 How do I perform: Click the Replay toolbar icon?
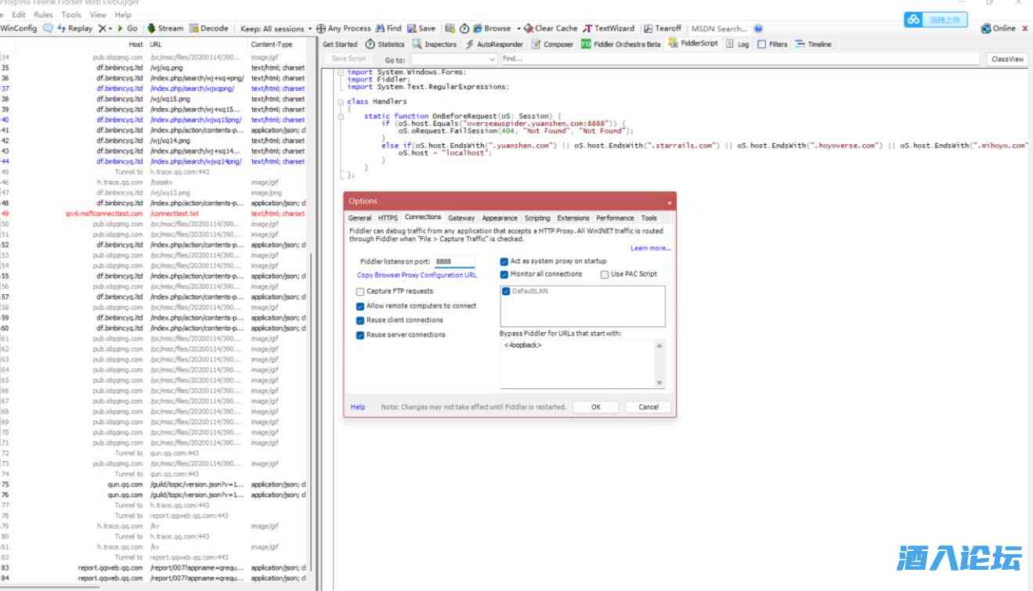[62, 29]
